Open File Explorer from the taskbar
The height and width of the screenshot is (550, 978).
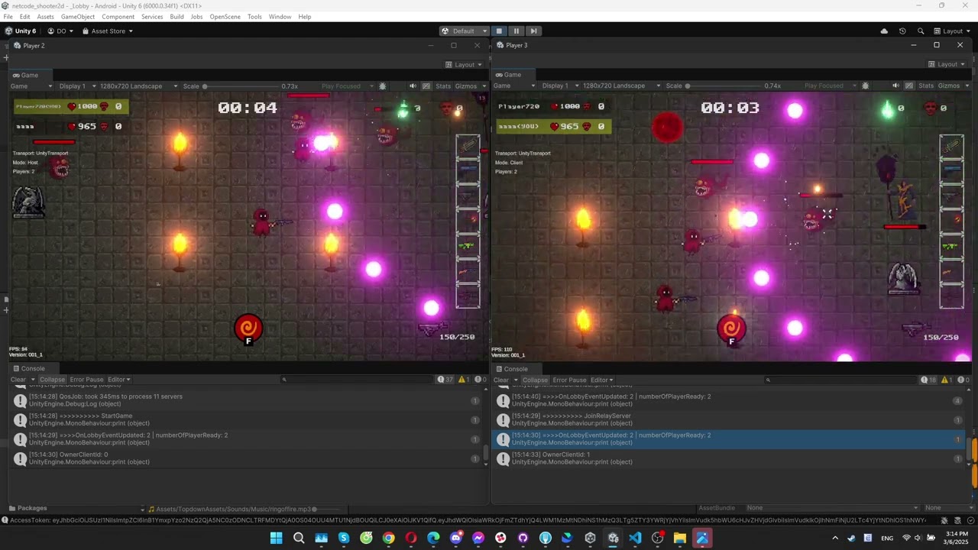[679, 539]
